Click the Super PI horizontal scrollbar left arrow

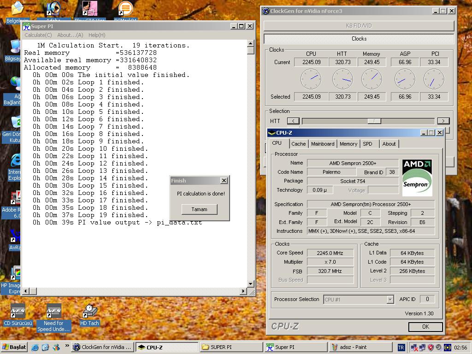[26, 291]
